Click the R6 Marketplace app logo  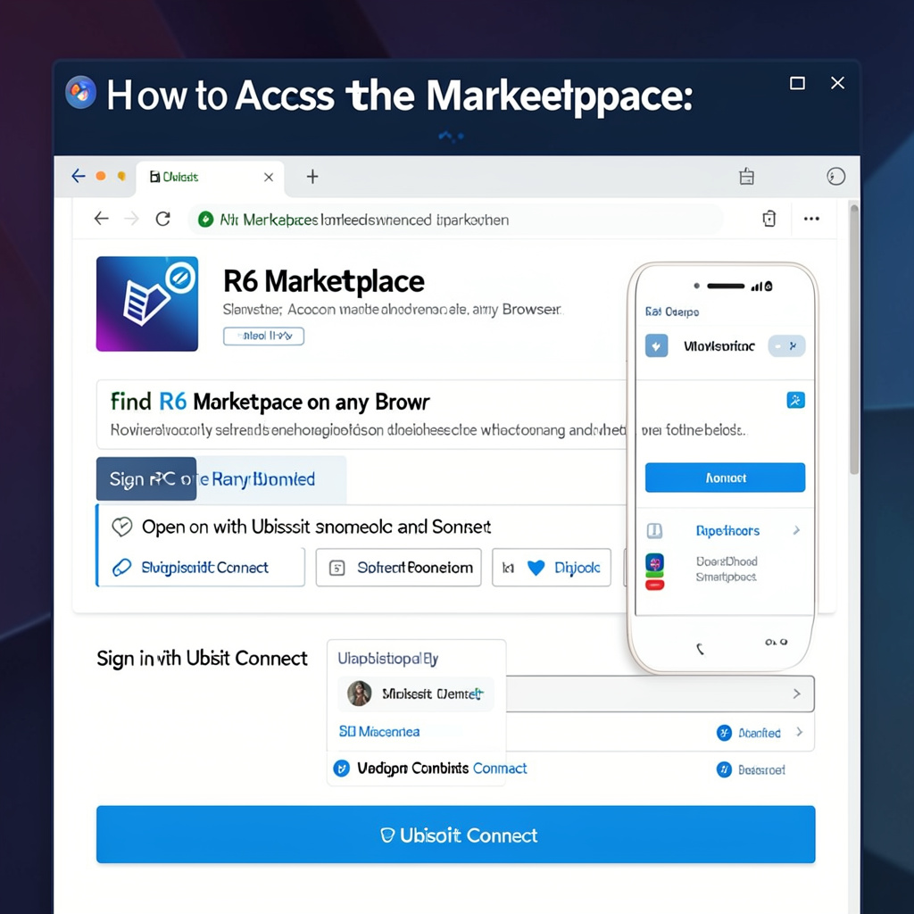pos(147,303)
